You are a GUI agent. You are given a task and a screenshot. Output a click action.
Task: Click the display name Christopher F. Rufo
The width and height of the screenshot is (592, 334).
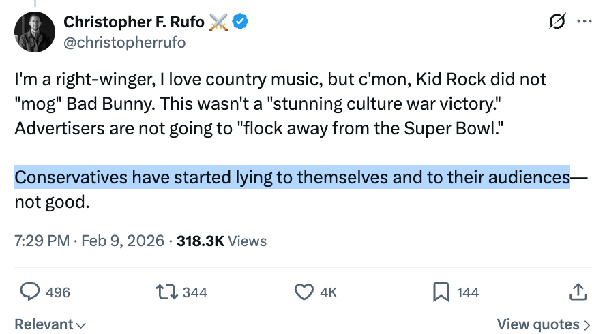pyautogui.click(x=134, y=22)
